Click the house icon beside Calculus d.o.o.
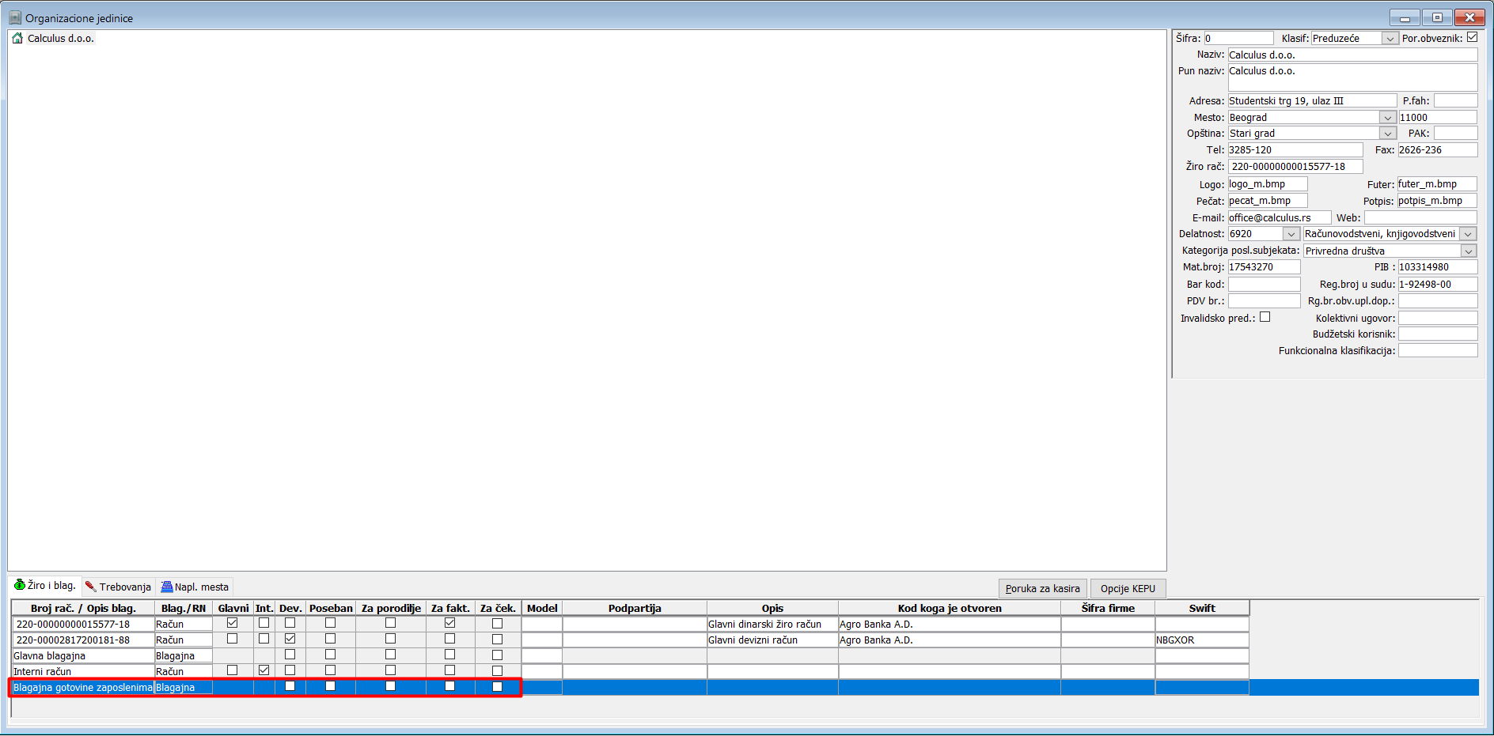Viewport: 1494px width, 736px height. click(x=17, y=38)
